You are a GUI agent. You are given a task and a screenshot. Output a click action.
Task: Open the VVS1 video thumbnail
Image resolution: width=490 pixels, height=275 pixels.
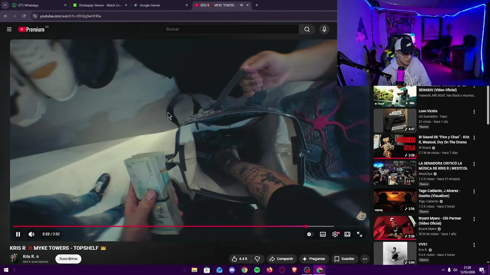click(x=395, y=253)
